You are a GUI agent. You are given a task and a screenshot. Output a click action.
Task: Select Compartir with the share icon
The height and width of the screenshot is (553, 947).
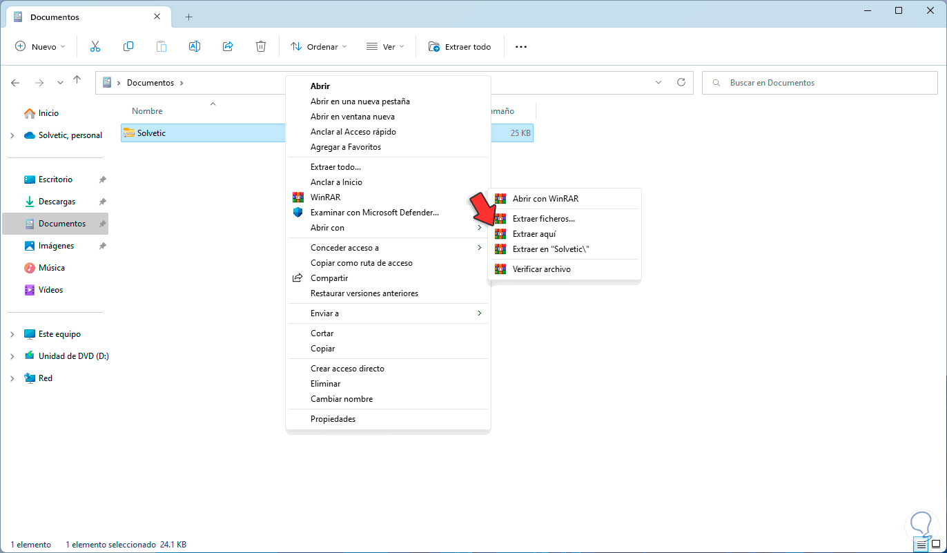[x=388, y=278]
